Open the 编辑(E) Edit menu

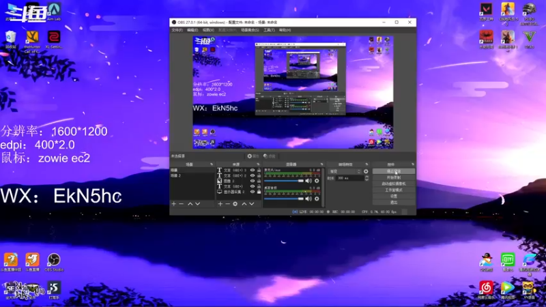pos(192,30)
